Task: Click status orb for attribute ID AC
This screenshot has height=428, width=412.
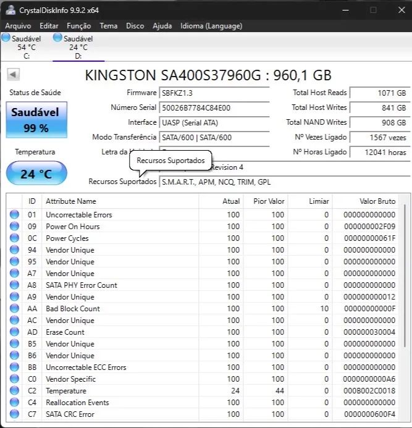Action: coord(14,320)
